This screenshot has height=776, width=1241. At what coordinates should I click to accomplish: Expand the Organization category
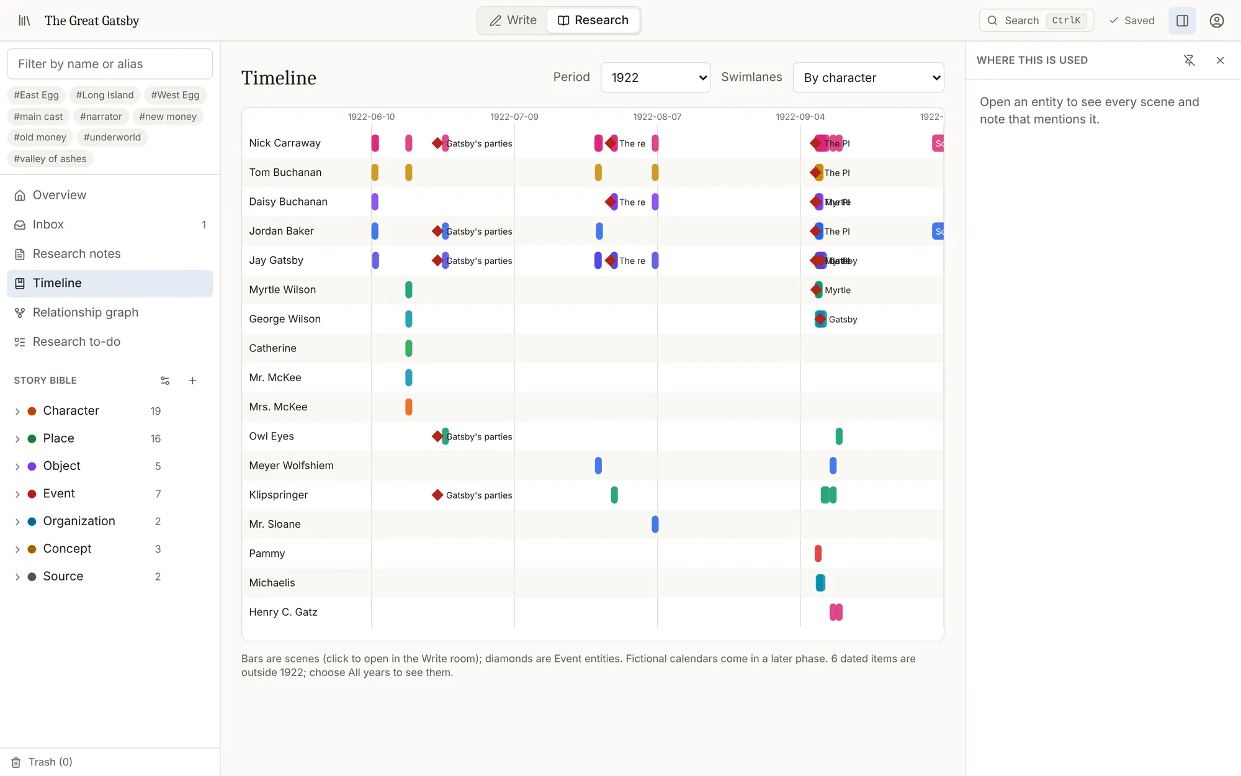tap(17, 521)
